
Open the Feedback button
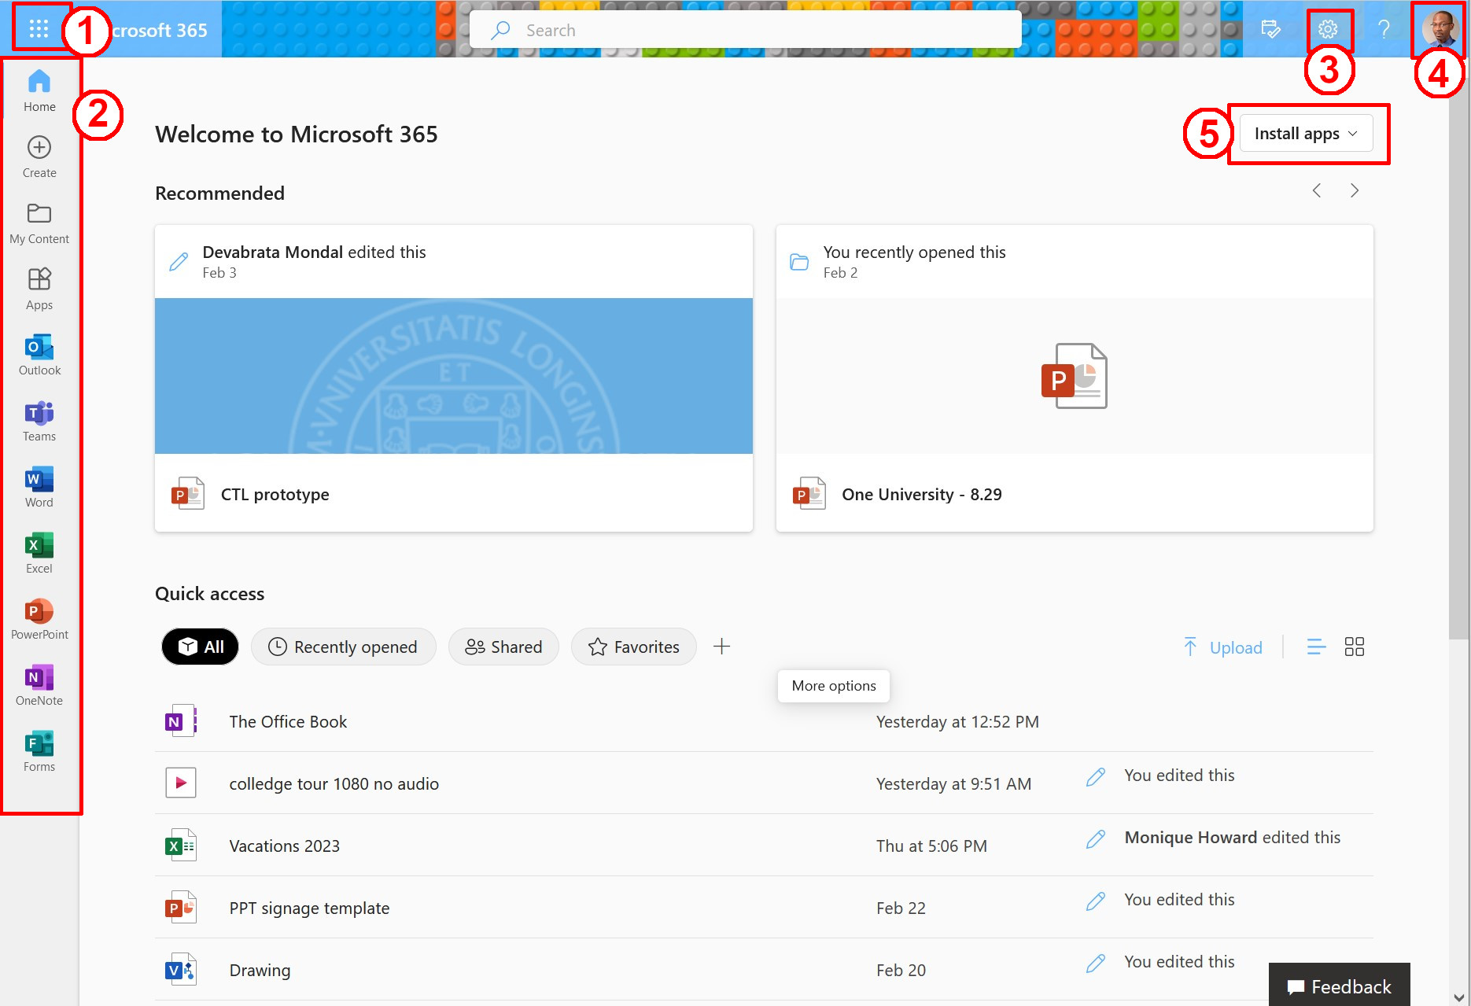click(1339, 986)
